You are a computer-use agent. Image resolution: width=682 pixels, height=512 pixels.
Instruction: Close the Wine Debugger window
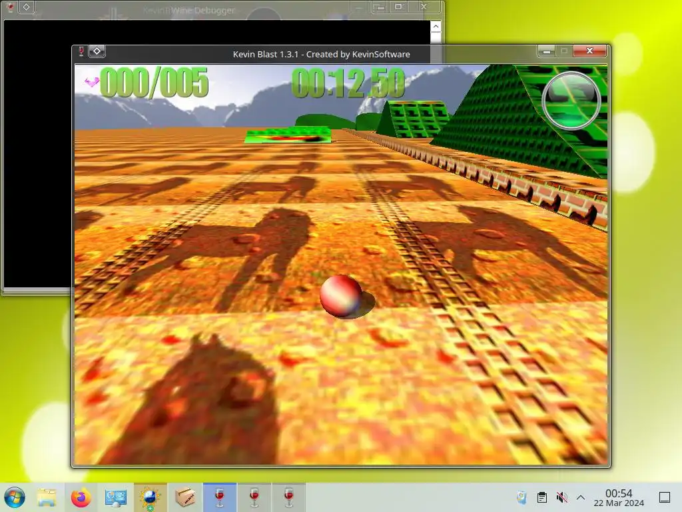pyautogui.click(x=424, y=7)
